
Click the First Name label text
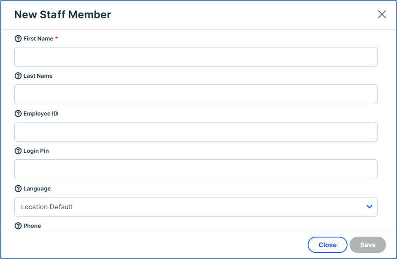click(38, 39)
